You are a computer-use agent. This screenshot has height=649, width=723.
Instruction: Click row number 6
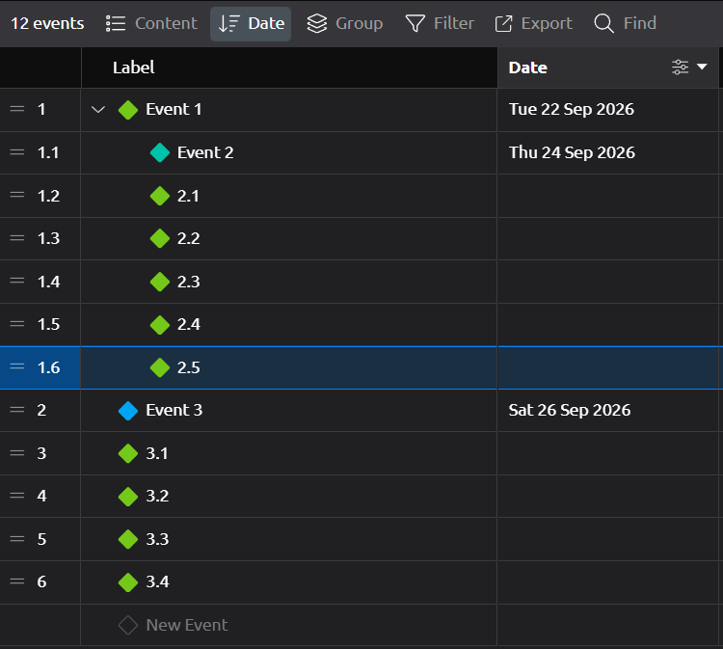41,582
